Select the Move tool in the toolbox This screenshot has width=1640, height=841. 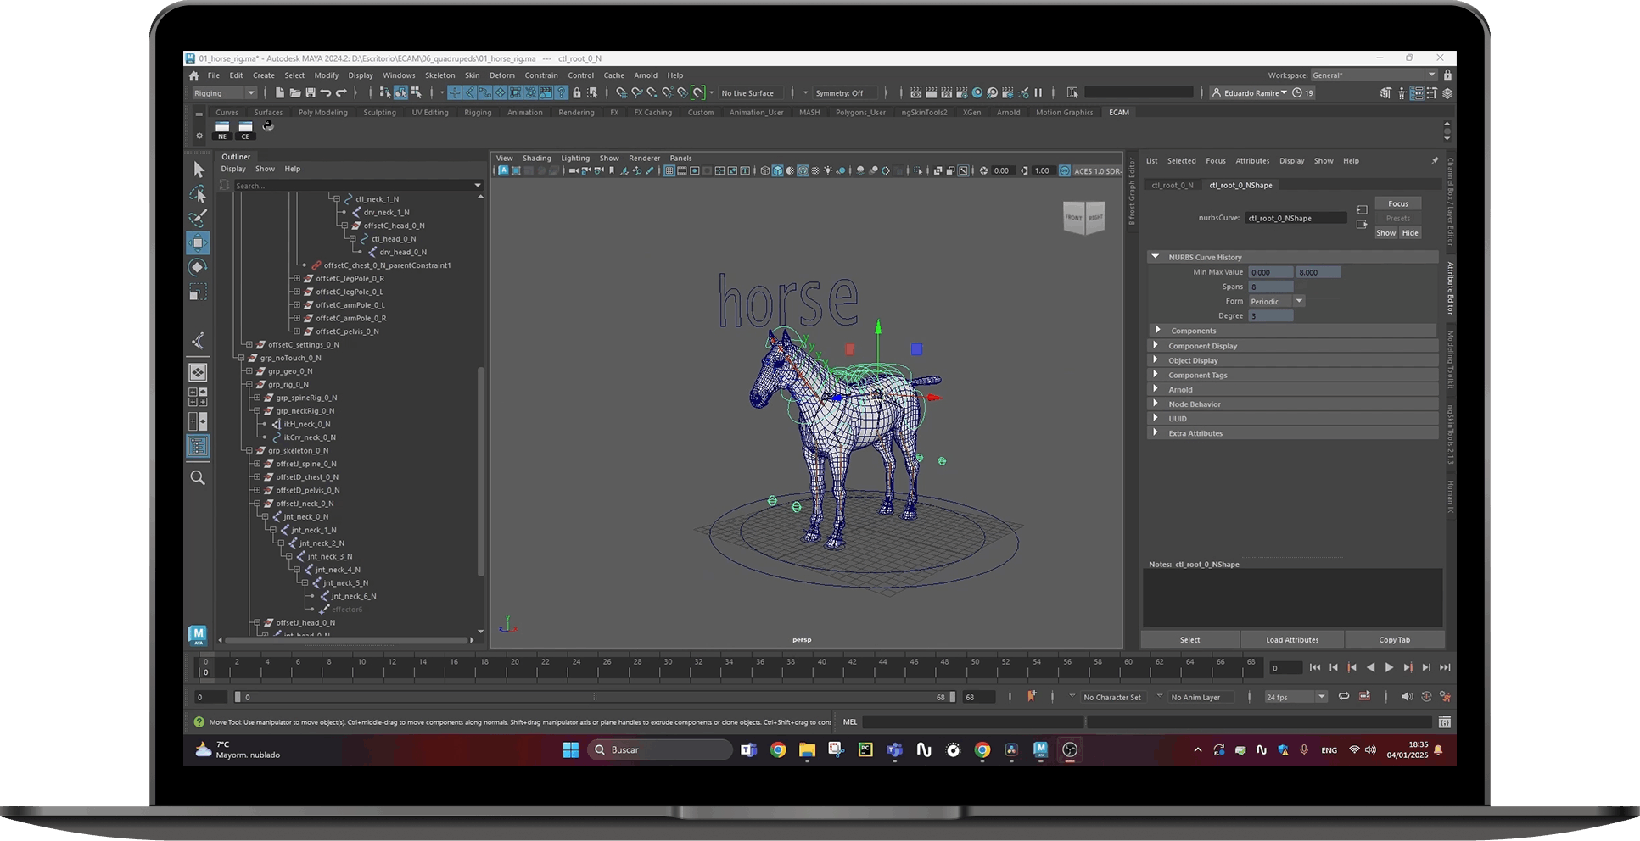pyautogui.click(x=197, y=243)
